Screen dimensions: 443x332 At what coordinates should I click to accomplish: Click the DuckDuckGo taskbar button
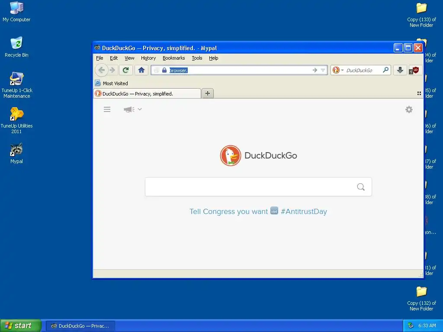point(80,326)
